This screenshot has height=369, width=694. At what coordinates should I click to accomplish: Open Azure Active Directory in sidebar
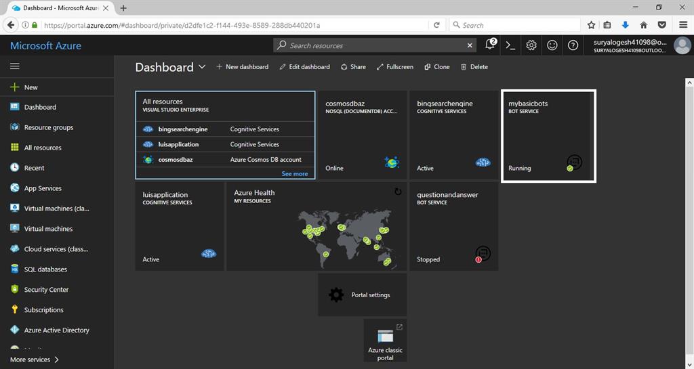(x=56, y=330)
